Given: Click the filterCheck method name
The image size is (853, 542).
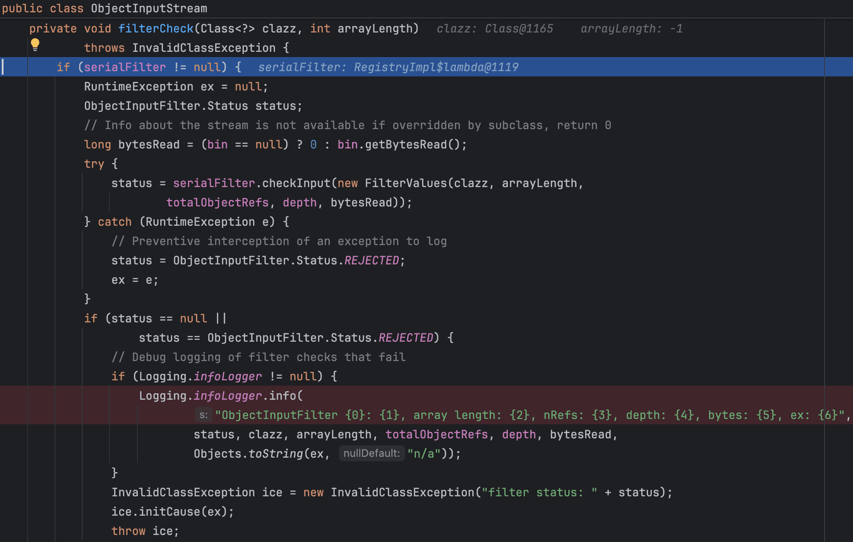Looking at the screenshot, I should (155, 29).
